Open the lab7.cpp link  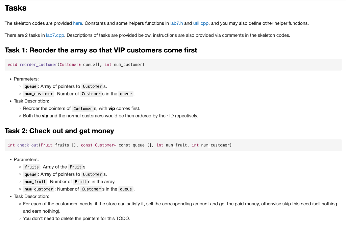point(55,35)
